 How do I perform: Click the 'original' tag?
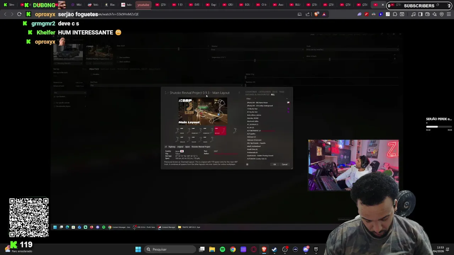(x=180, y=147)
